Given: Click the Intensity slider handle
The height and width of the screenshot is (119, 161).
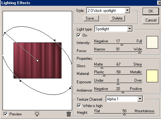Looking at the screenshot, I should 122,44.
